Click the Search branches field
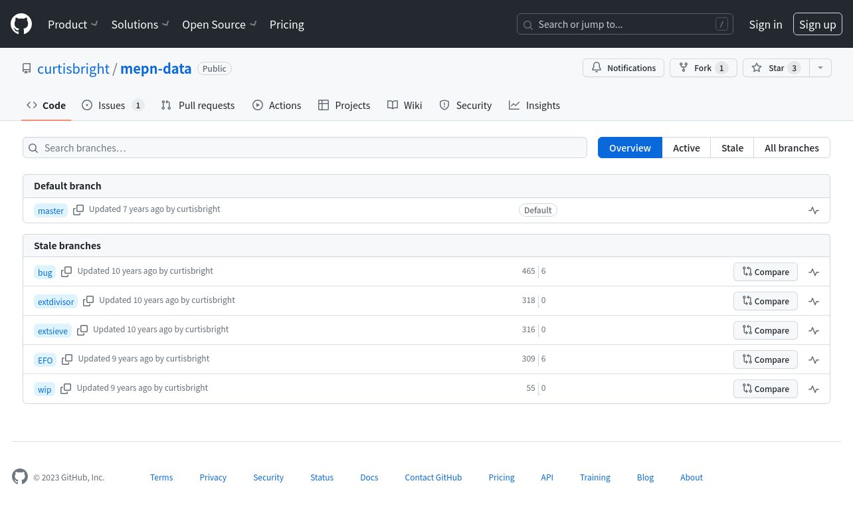This screenshot has height=517, width=853. (x=305, y=148)
